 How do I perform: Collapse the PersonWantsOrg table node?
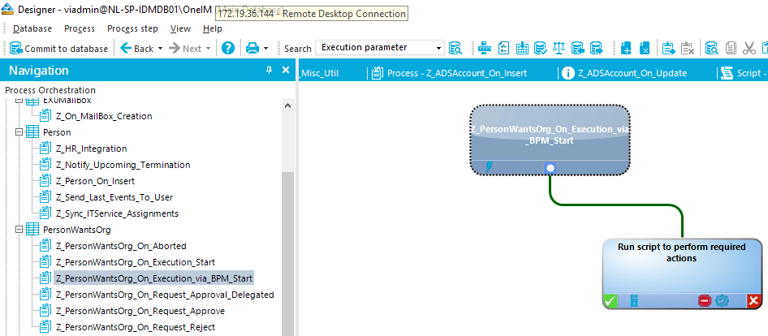(x=19, y=229)
